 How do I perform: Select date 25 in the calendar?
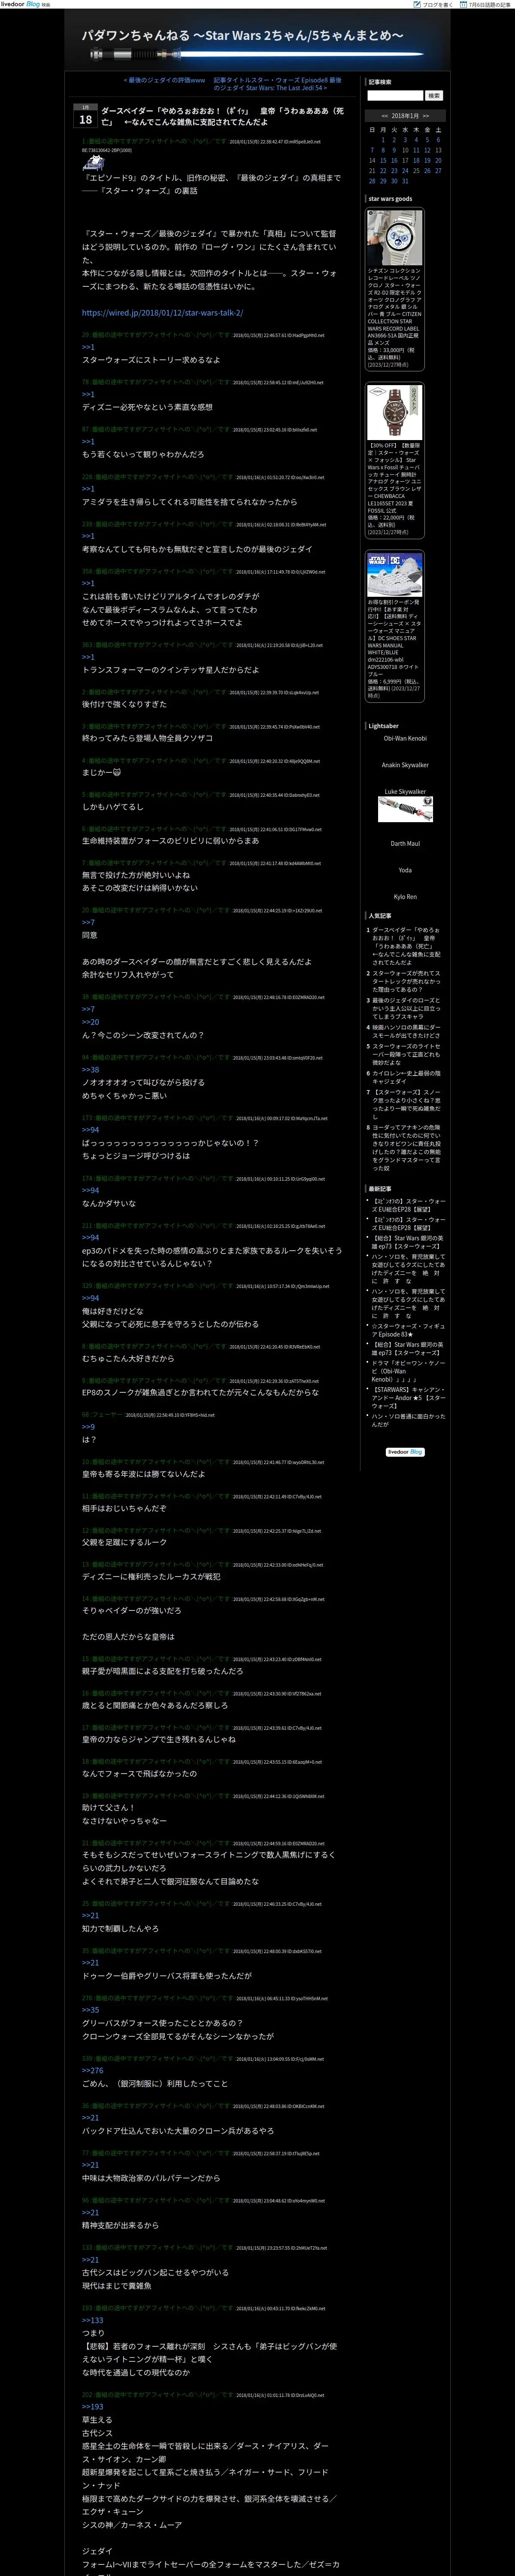coord(416,171)
